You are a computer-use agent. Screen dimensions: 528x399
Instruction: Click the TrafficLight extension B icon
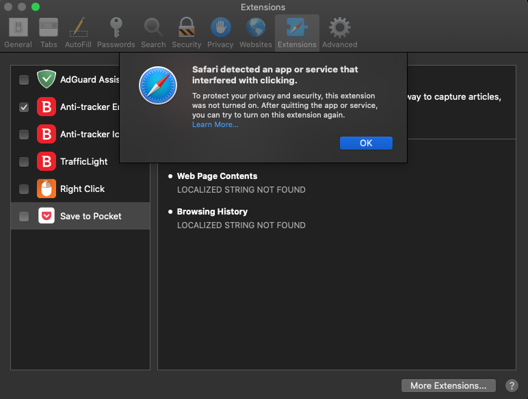(47, 161)
